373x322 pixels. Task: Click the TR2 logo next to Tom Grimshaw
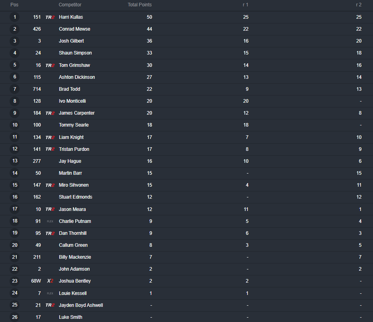click(x=50, y=65)
